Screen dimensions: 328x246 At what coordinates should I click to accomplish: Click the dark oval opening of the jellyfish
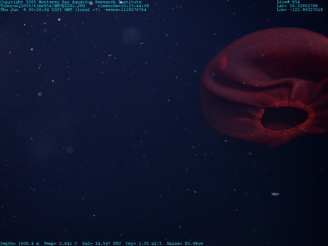(x=283, y=118)
